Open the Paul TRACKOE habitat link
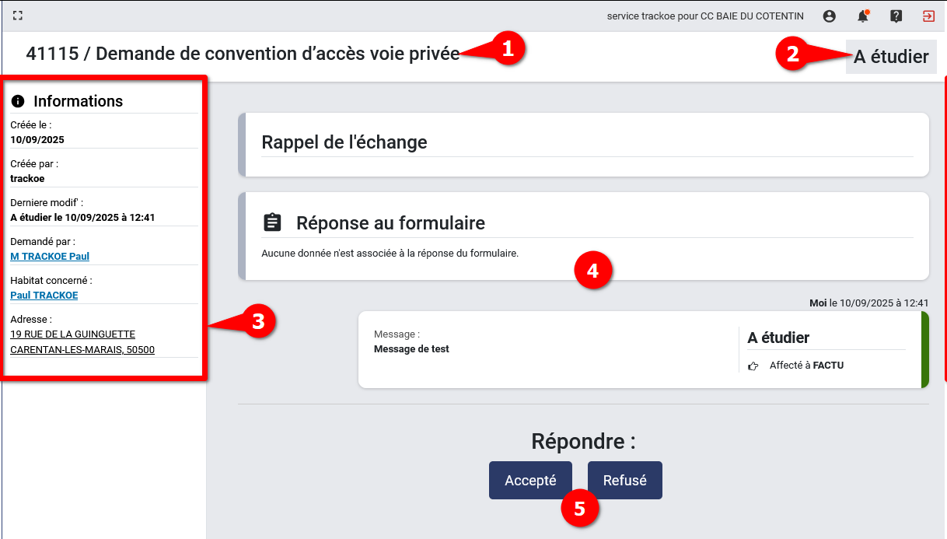The width and height of the screenshot is (947, 539). click(44, 296)
